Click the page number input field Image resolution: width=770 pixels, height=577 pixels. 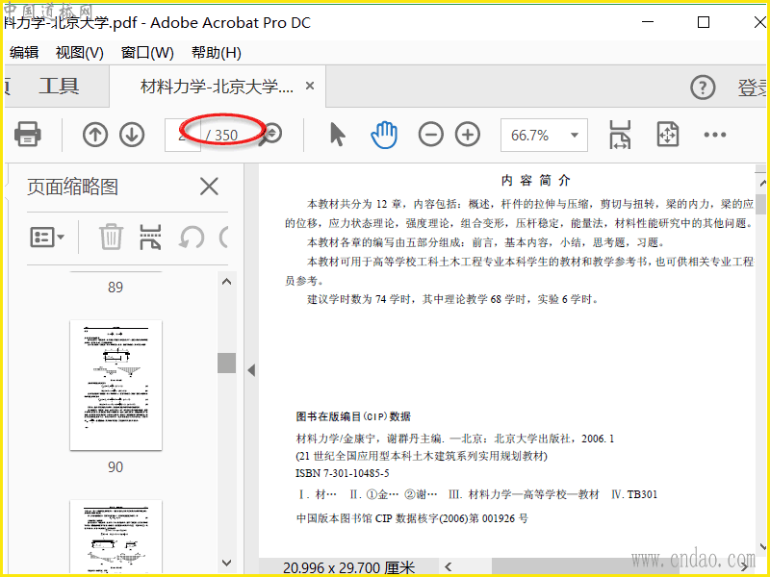click(x=183, y=135)
